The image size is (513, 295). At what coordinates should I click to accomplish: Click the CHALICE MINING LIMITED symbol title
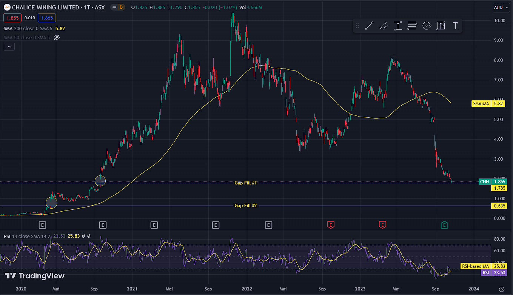(59, 7)
